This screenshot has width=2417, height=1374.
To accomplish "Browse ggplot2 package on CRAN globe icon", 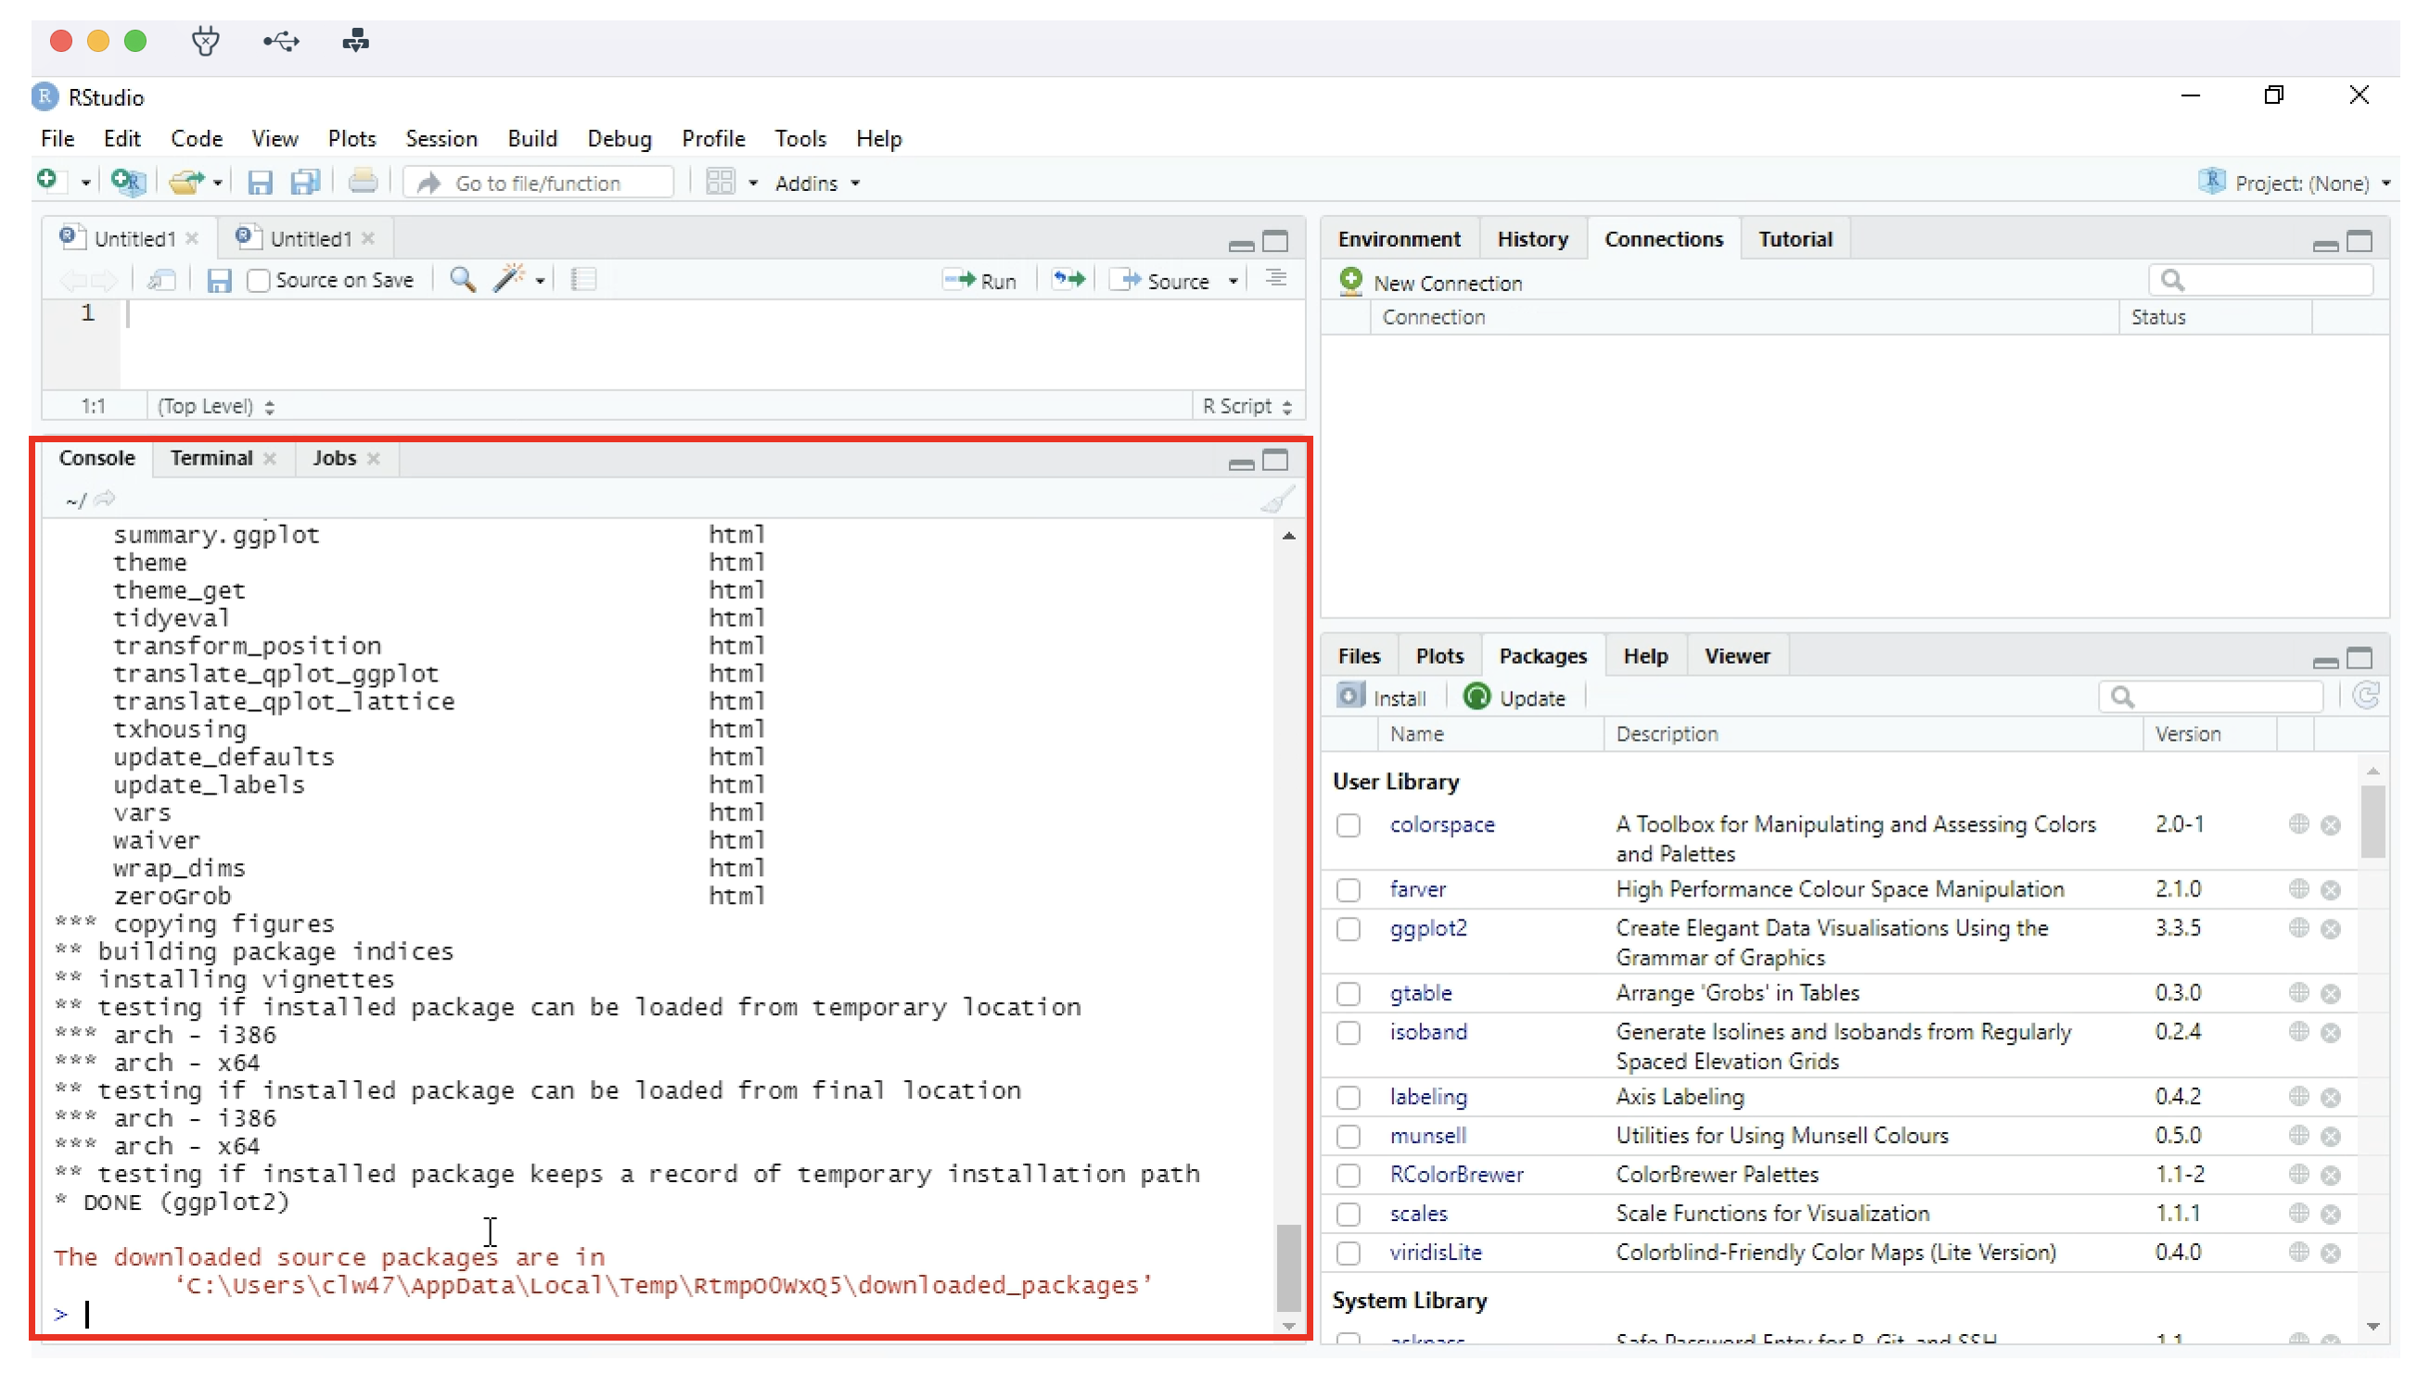I will (x=2297, y=928).
